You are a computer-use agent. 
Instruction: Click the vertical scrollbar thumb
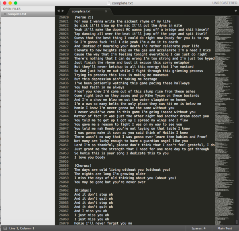(x=237, y=222)
